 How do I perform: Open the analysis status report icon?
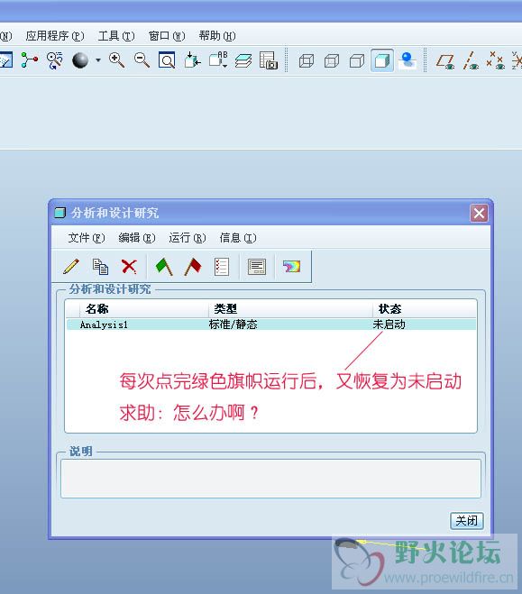click(222, 266)
